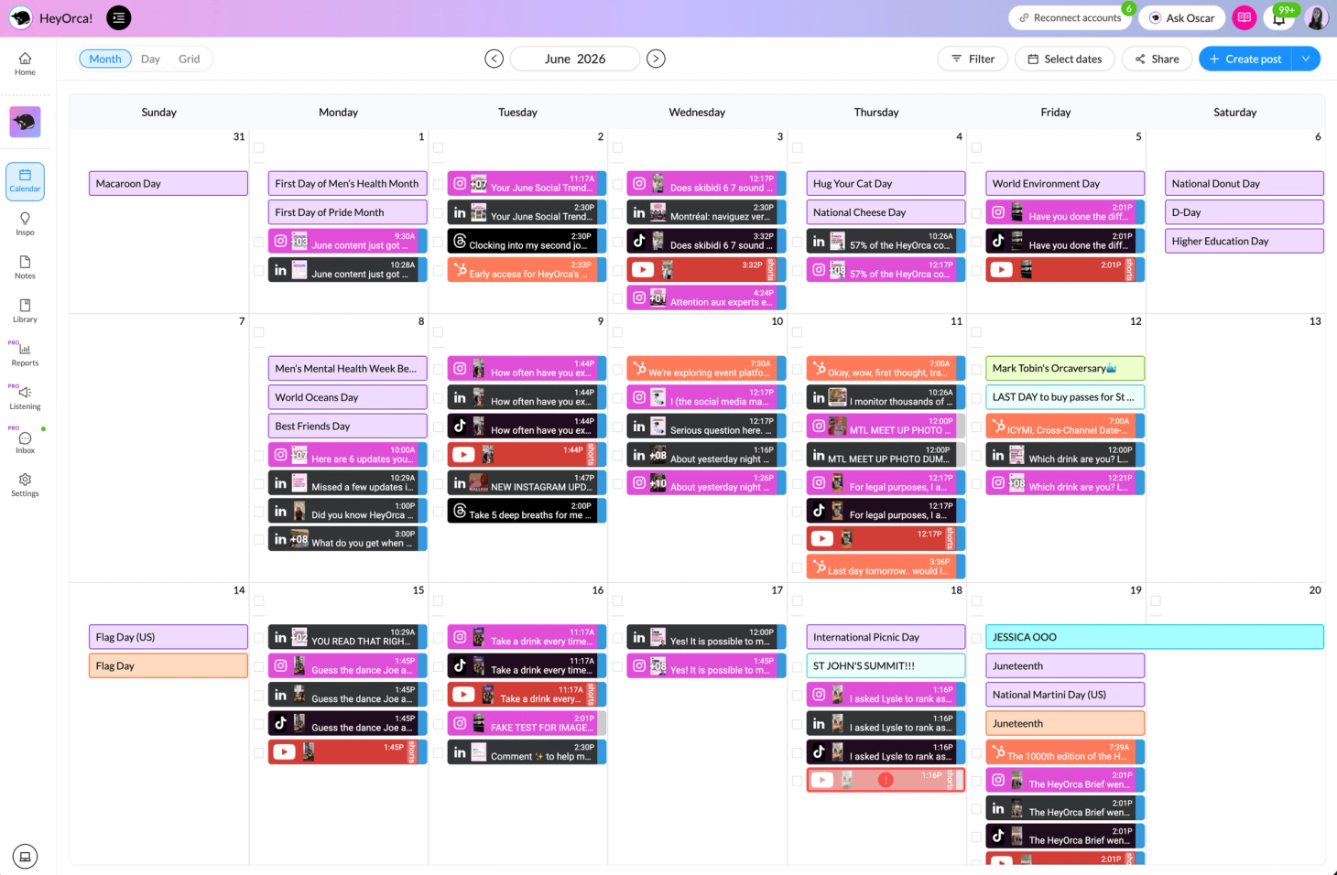Open the Inbox sidebar icon
The image size is (1337, 875).
pyautogui.click(x=25, y=442)
